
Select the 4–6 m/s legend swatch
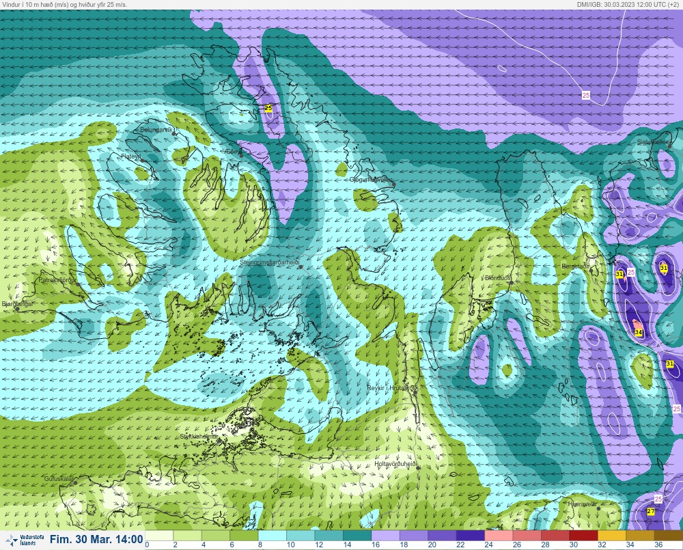coord(216,535)
